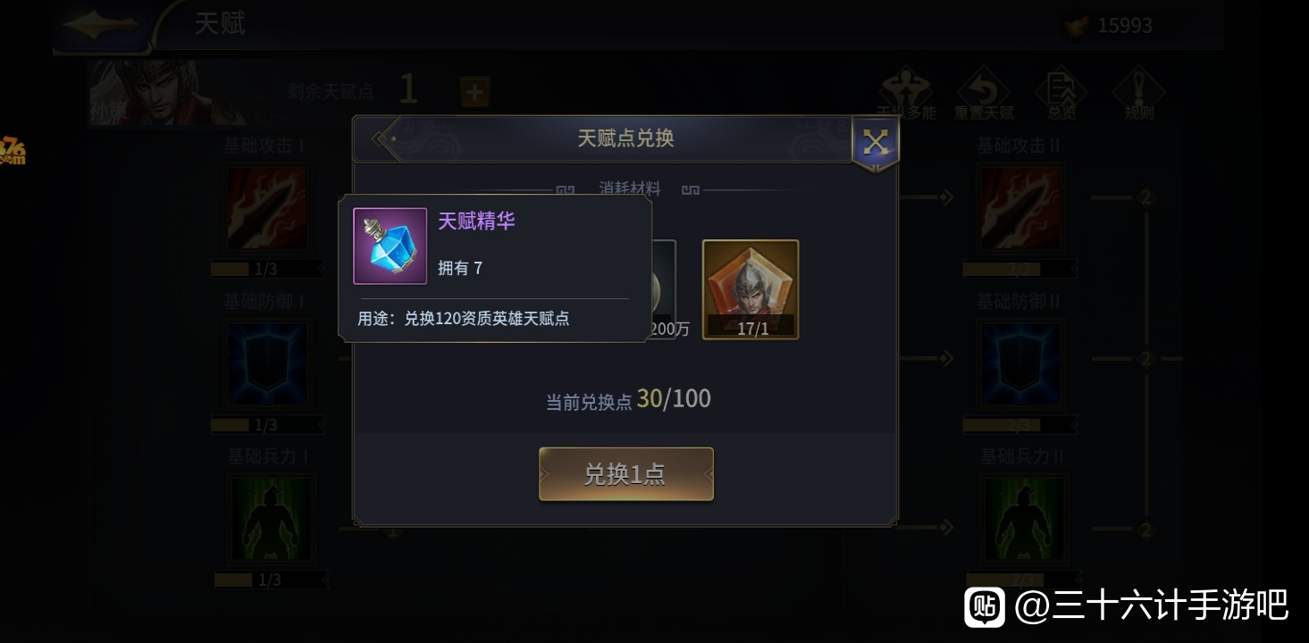Open the 重置天赋 reset icon
This screenshot has height=643, width=1309.
[984, 94]
